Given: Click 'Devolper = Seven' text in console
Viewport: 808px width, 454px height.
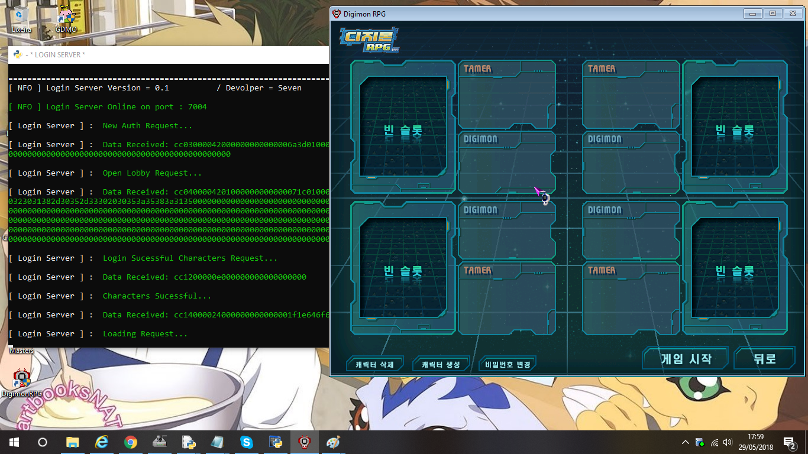Looking at the screenshot, I should coord(264,88).
